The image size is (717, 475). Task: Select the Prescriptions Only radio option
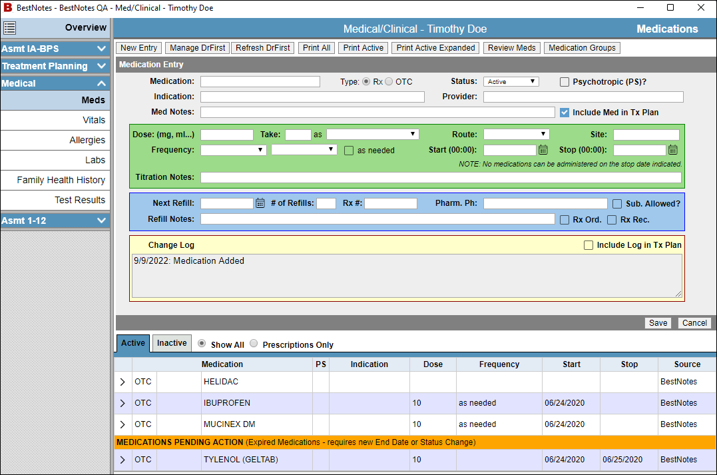click(x=254, y=343)
